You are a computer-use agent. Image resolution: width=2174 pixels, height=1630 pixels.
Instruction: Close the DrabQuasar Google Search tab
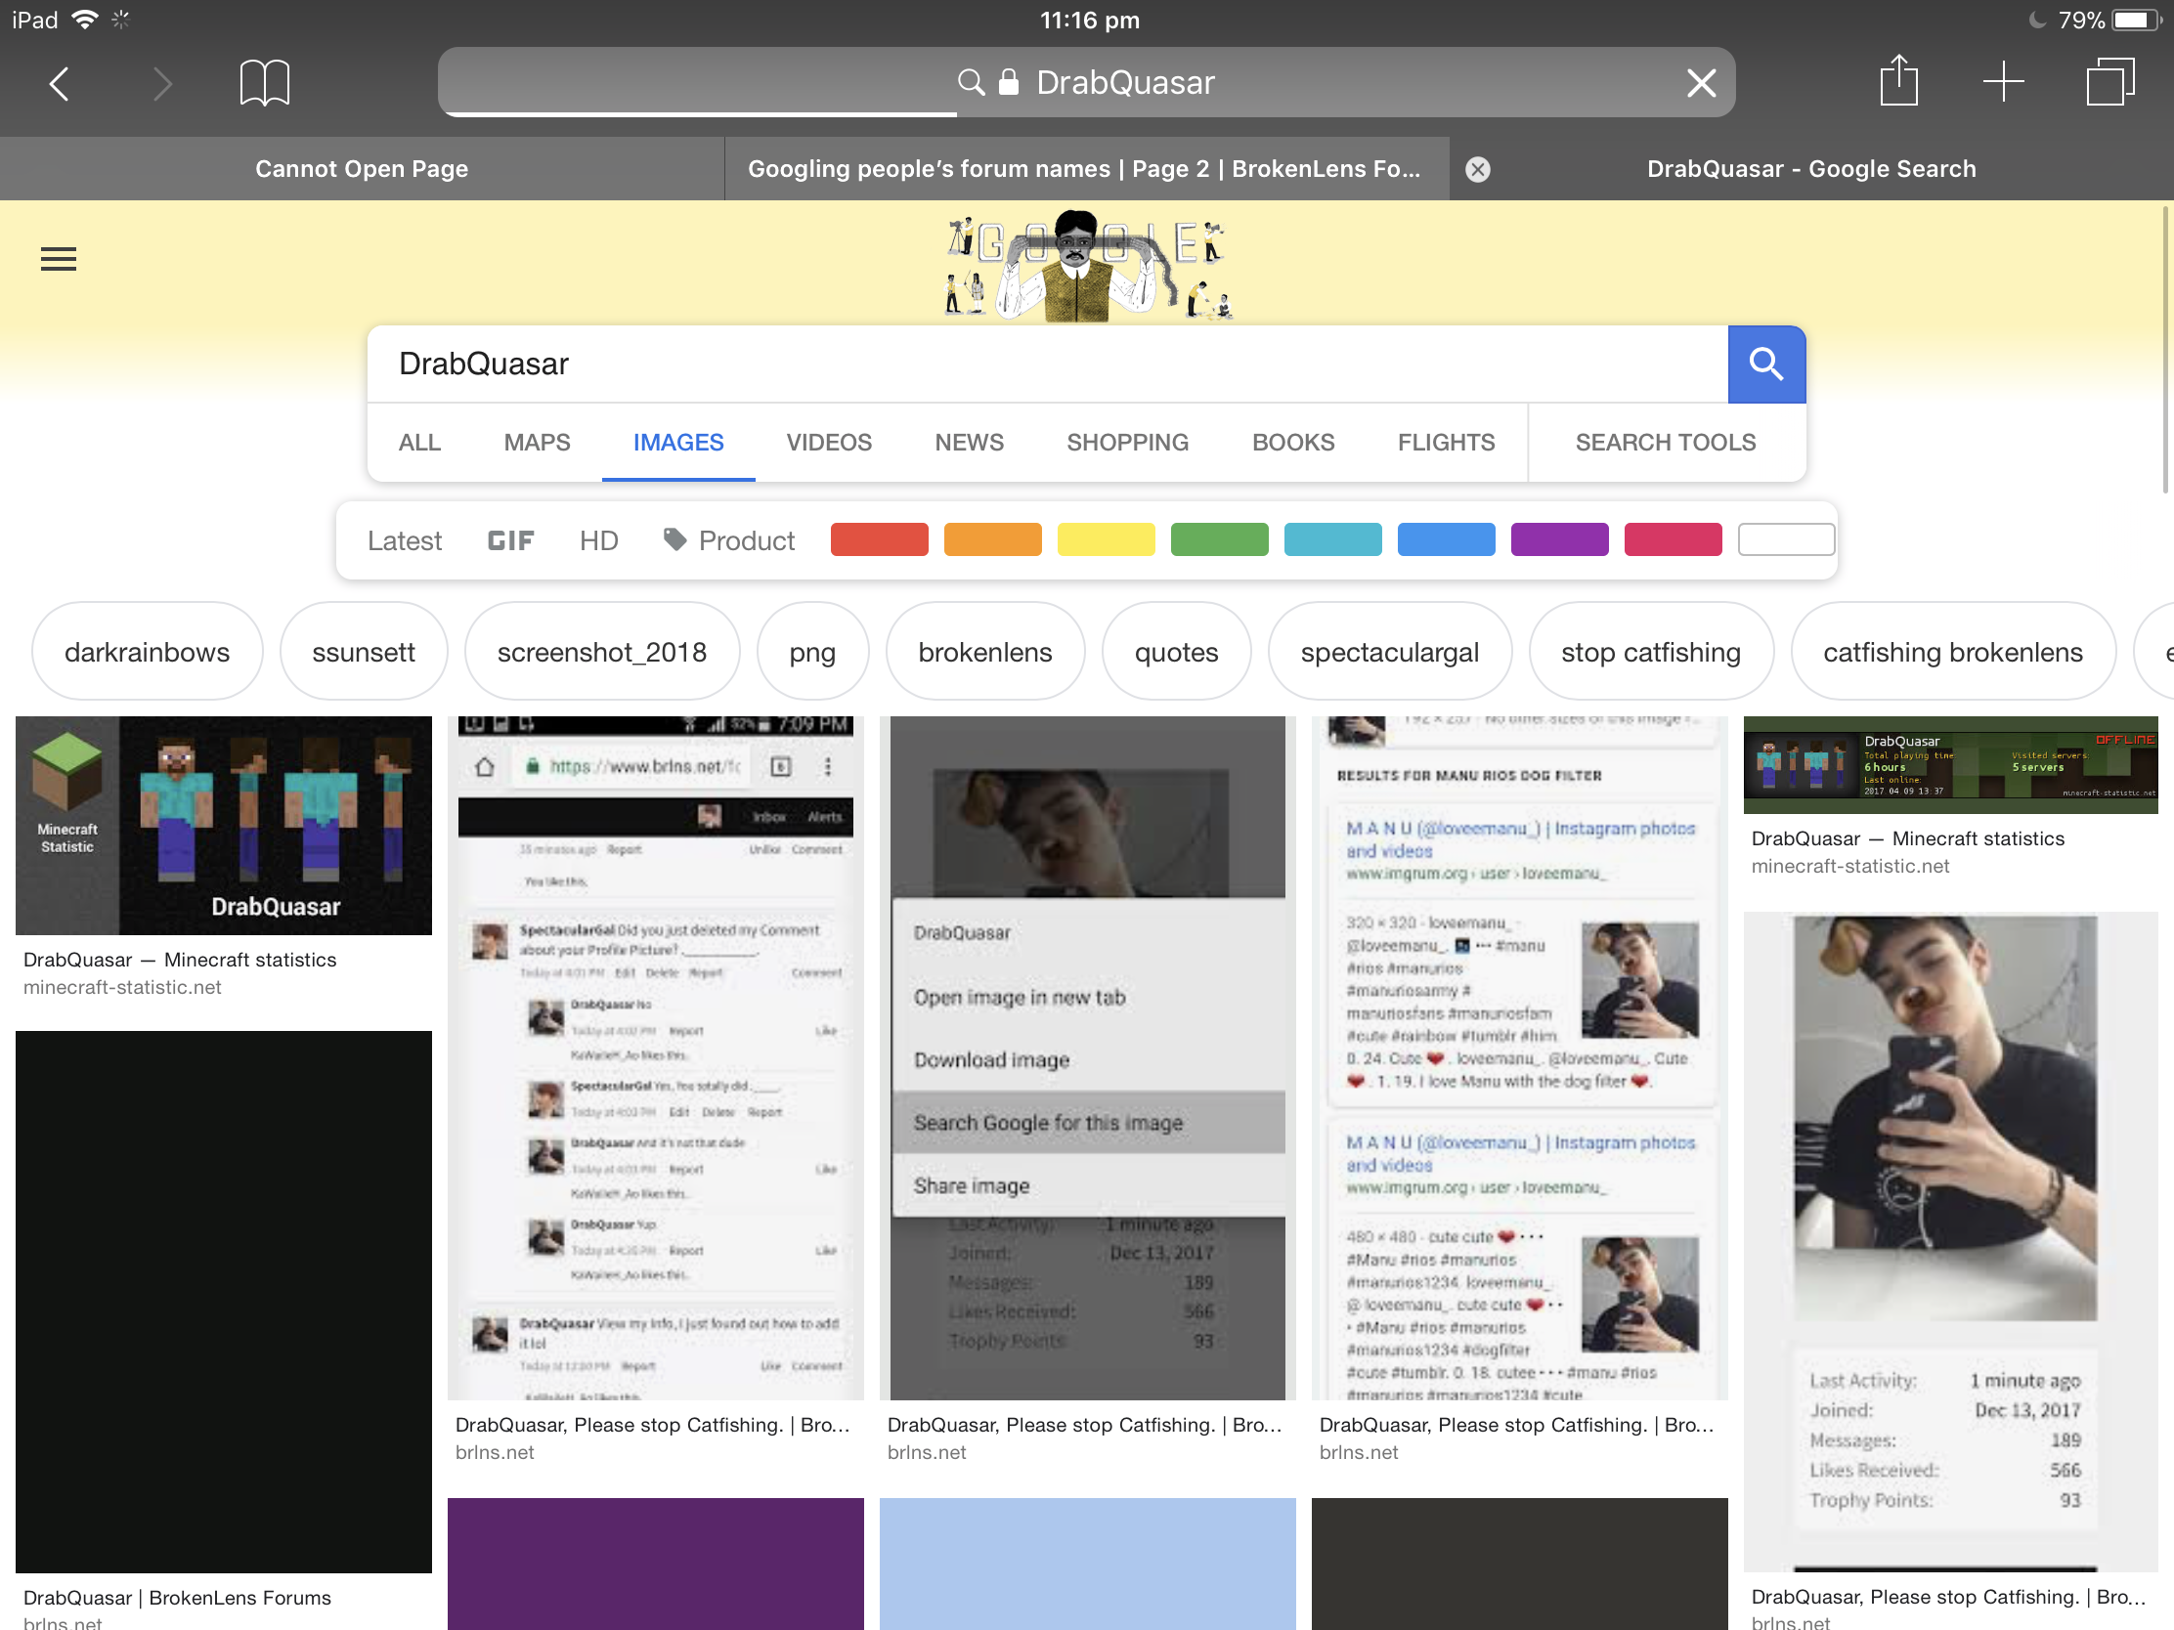click(x=1477, y=169)
